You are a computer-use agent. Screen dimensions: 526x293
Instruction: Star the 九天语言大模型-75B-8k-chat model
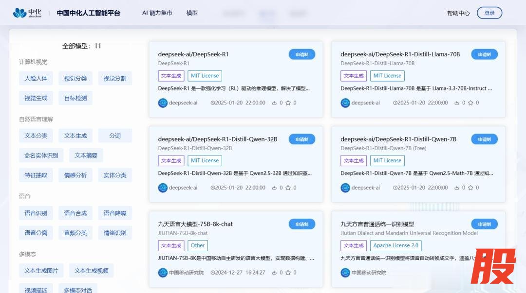click(x=288, y=273)
